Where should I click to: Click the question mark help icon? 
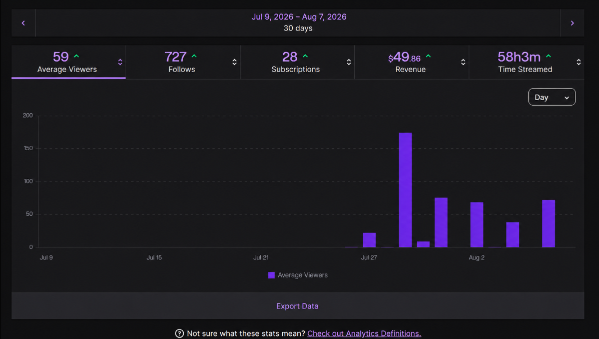[x=179, y=333]
